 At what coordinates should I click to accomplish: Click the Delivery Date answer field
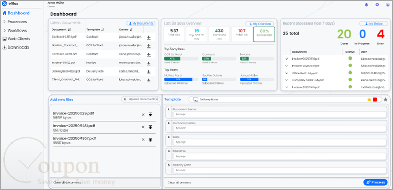(280, 170)
